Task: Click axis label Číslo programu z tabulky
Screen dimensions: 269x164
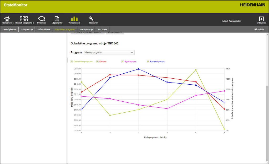Action: pos(155,137)
